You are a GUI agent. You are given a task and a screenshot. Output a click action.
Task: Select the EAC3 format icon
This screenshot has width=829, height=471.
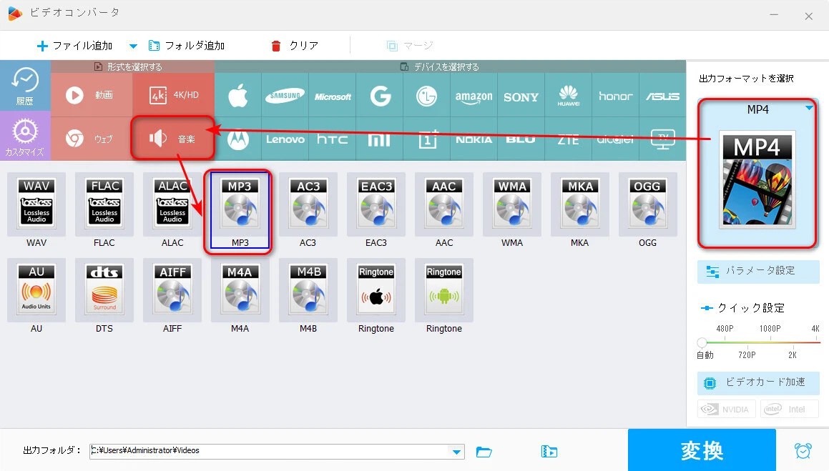pyautogui.click(x=376, y=204)
